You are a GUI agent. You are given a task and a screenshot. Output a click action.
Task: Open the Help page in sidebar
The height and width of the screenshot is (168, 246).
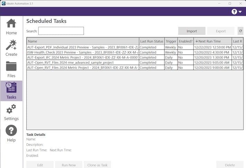click(x=11, y=134)
